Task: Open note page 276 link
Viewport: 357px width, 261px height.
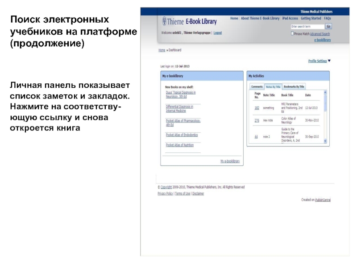Action: (257, 120)
